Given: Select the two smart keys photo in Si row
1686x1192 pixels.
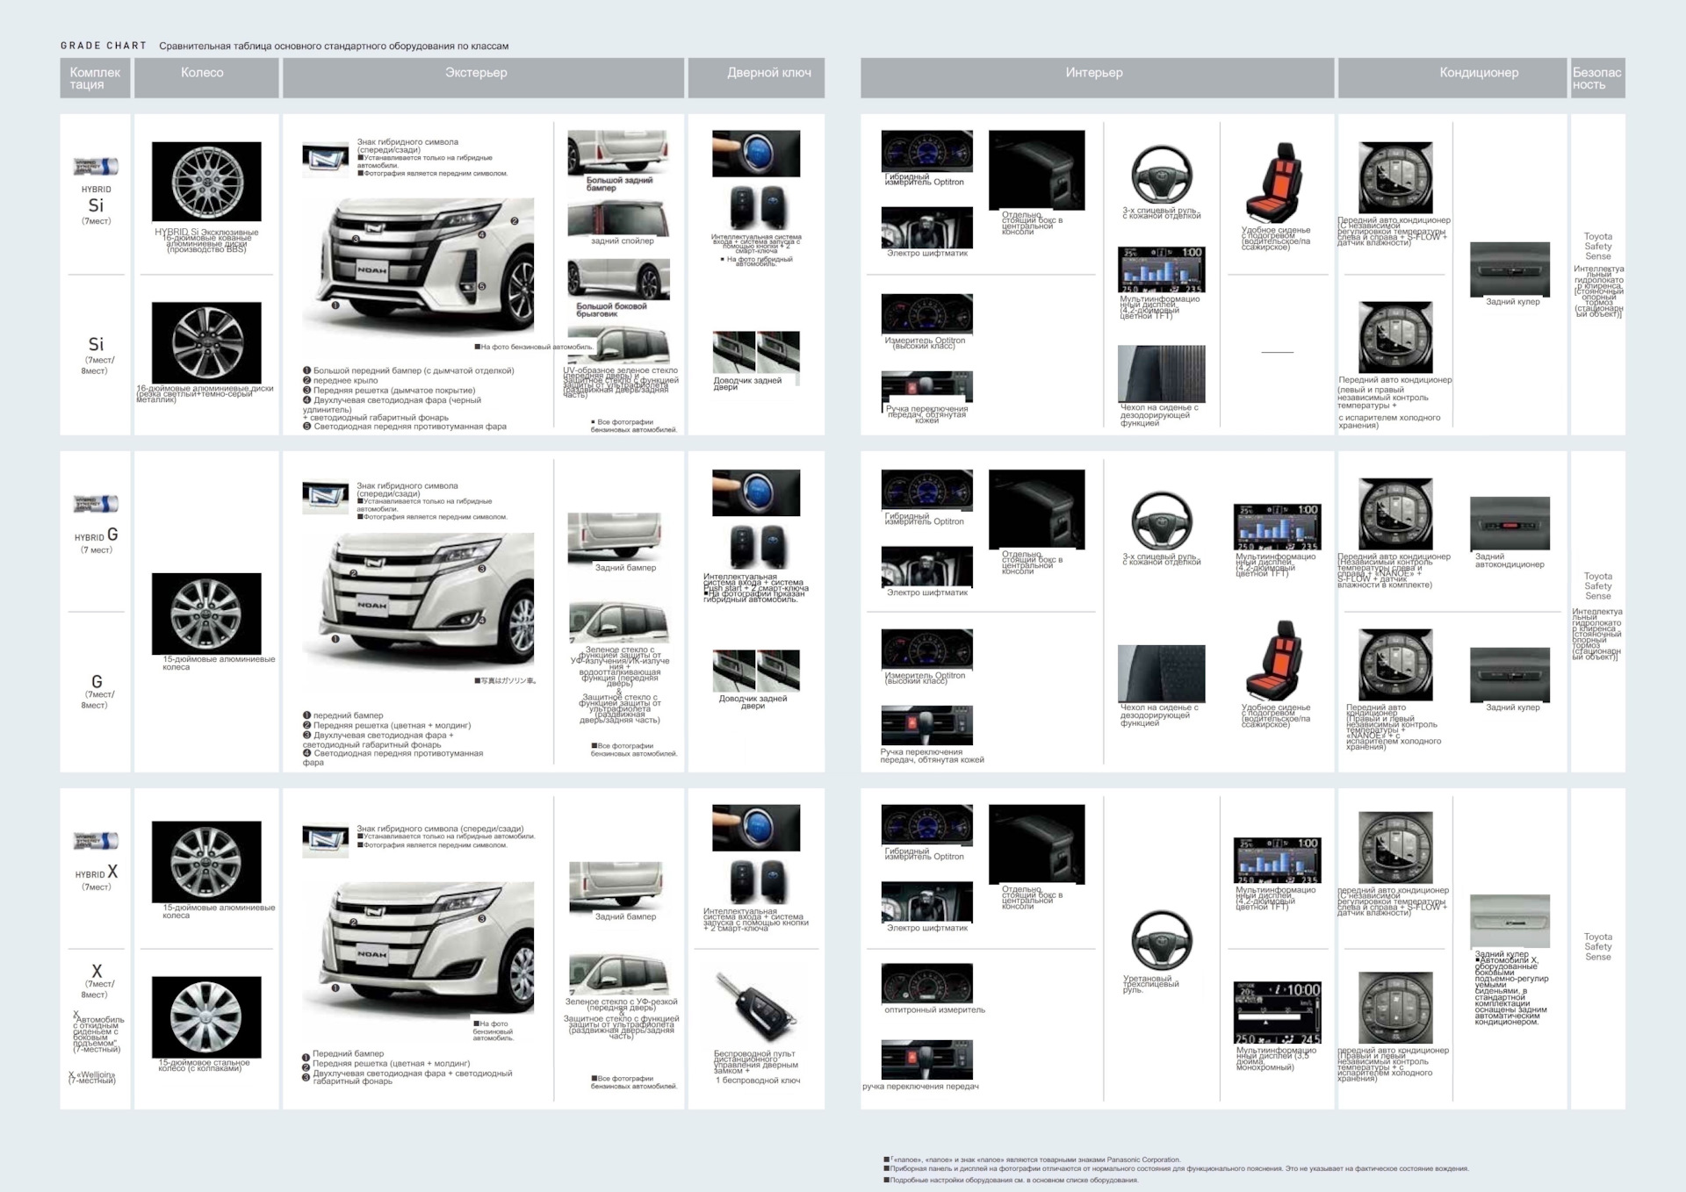Looking at the screenshot, I should 757,207.
